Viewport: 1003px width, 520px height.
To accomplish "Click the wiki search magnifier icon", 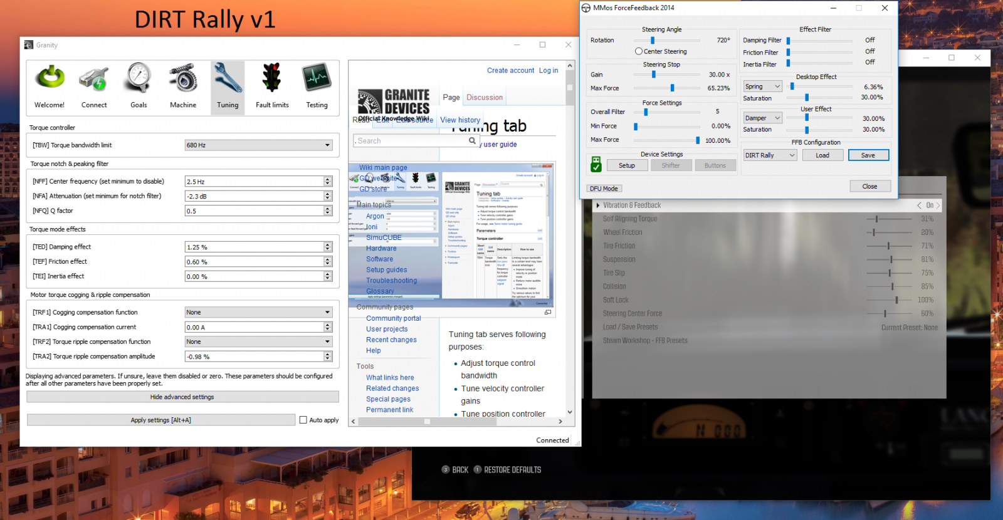I will click(x=473, y=141).
